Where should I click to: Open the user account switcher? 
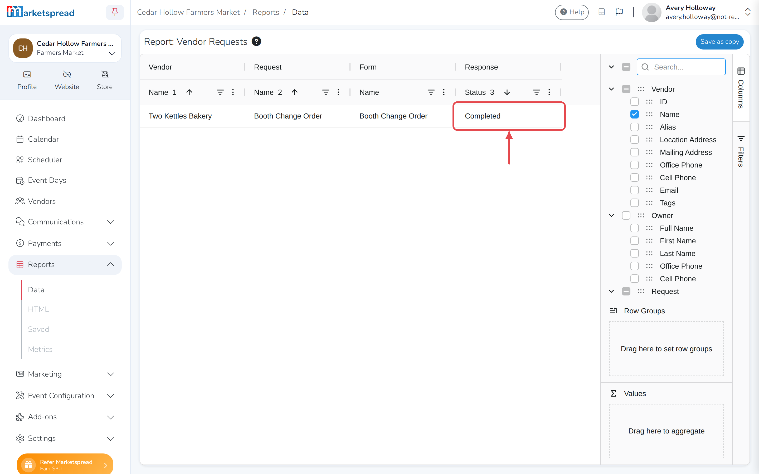748,12
